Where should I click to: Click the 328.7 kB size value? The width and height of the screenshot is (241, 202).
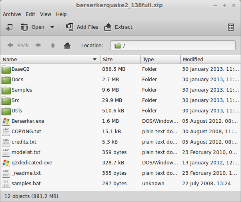pos(113,163)
